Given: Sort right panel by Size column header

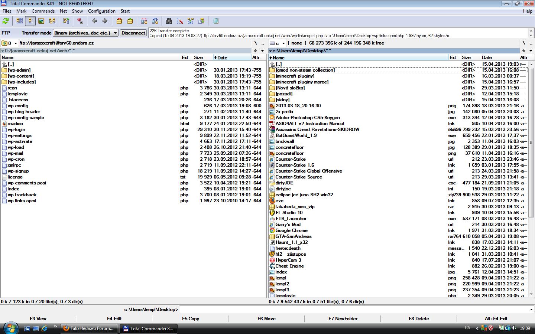Looking at the screenshot, I should tap(470, 58).
